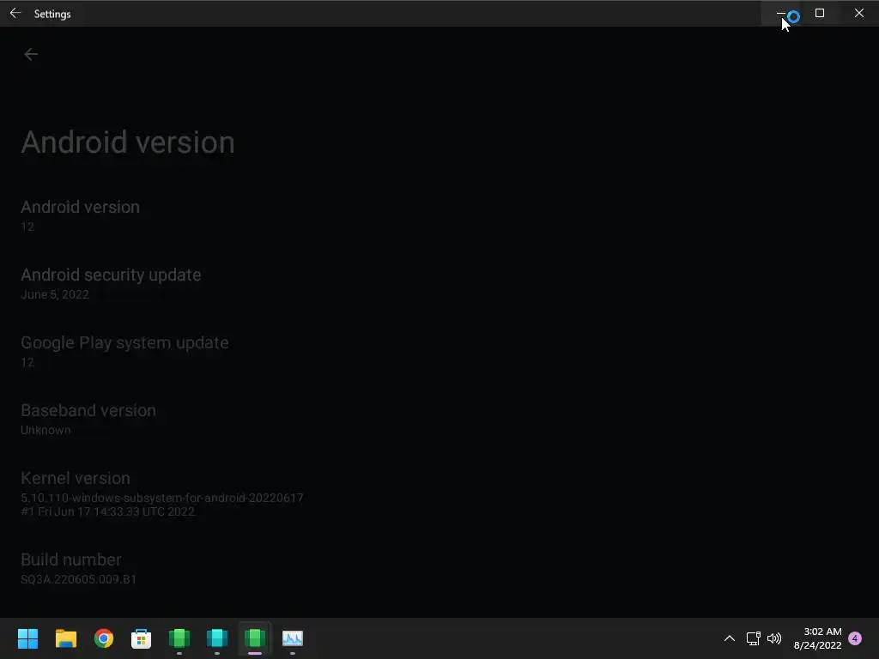Open clock and calendar flyout
Screen dimensions: 879x659
point(817,638)
